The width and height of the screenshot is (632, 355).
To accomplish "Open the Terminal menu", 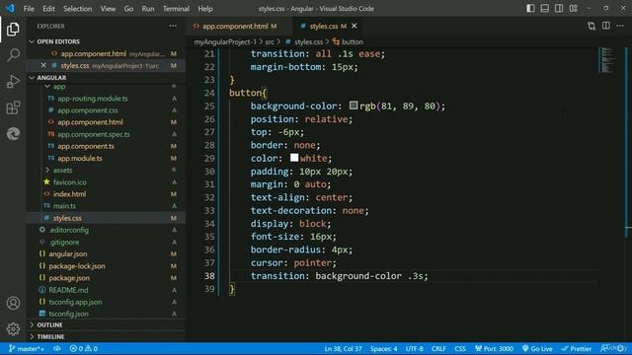I will pos(176,9).
